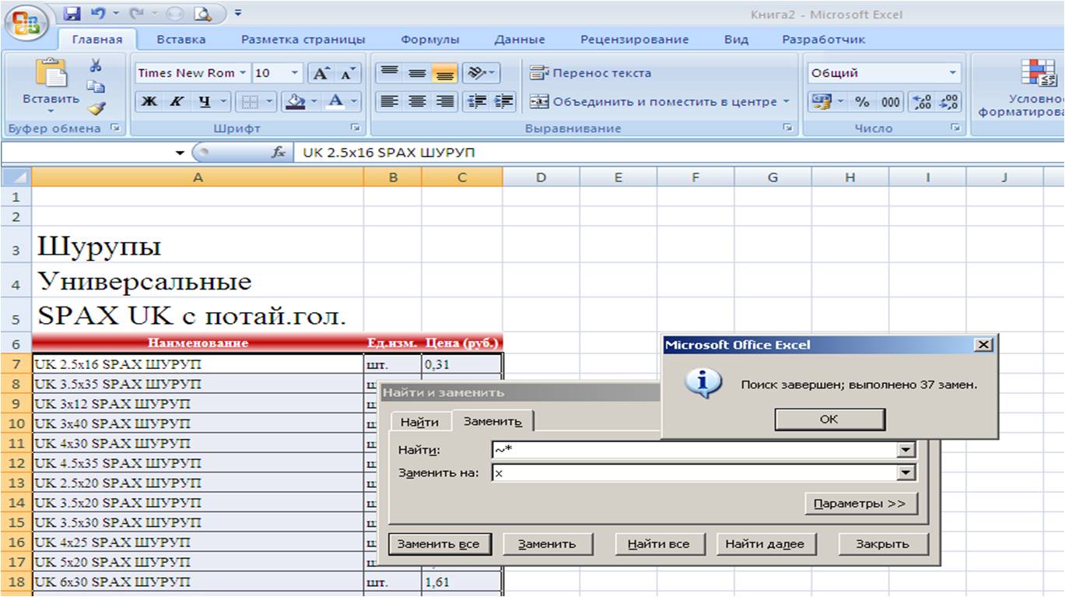This screenshot has height=597, width=1065.
Task: Click the Заменить все button
Action: click(x=438, y=544)
